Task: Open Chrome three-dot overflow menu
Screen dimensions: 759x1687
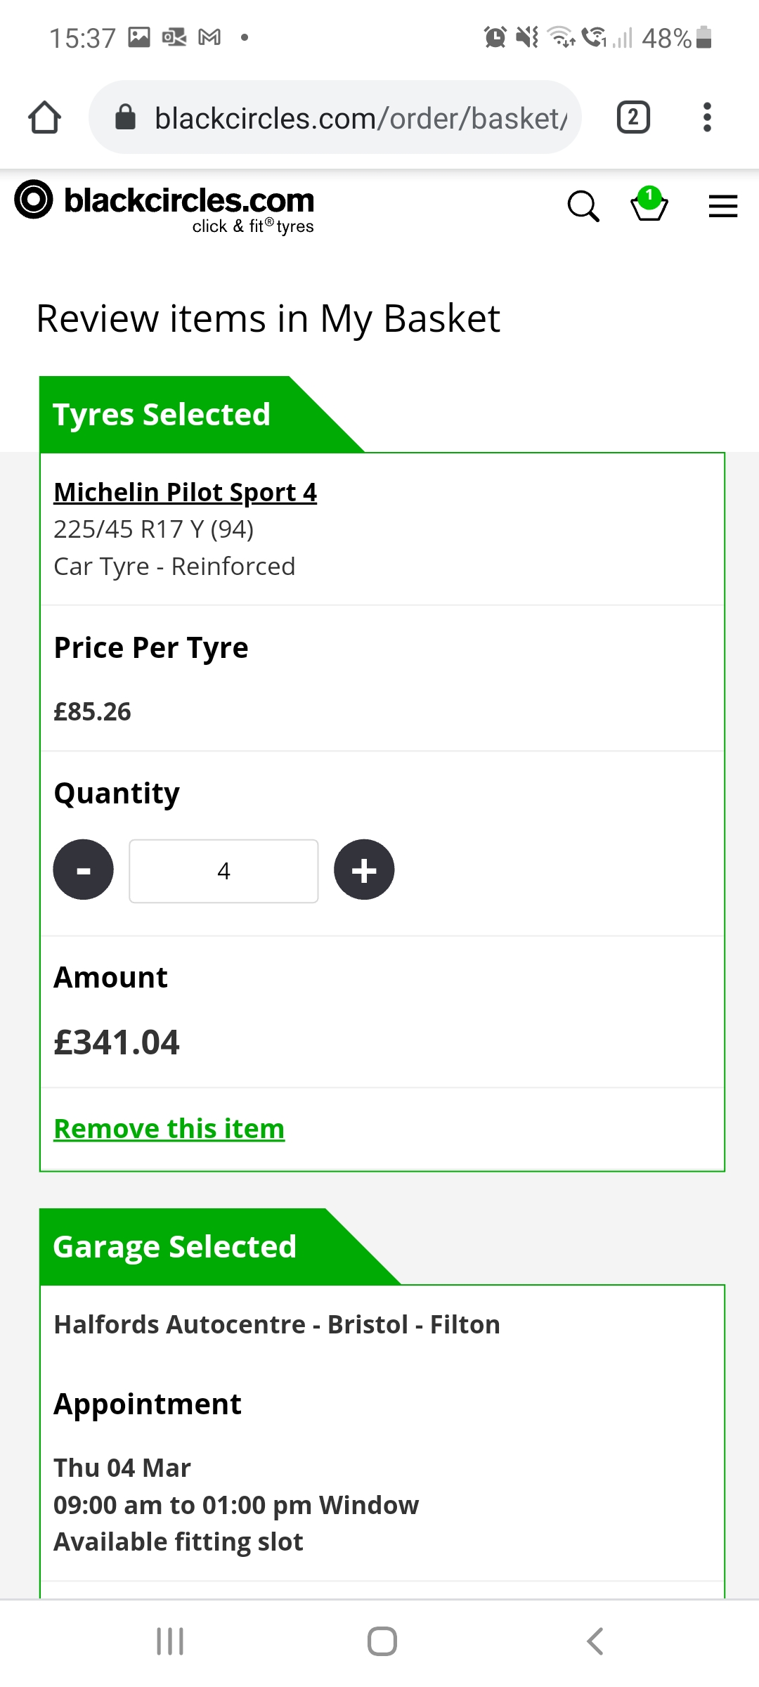Action: (707, 117)
